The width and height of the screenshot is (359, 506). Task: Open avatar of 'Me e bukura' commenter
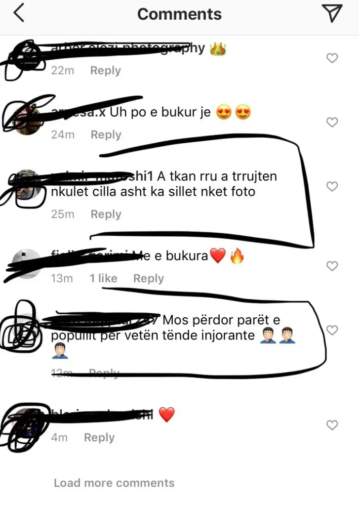[27, 264]
